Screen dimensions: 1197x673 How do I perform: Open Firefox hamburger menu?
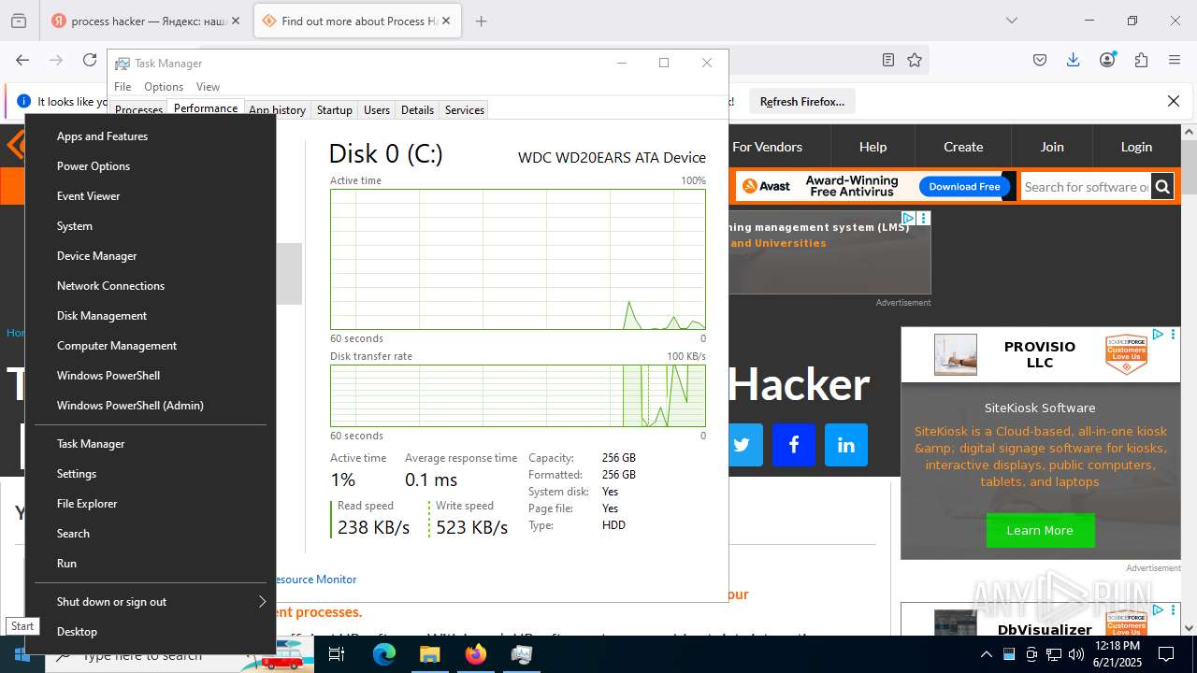[x=1175, y=60]
